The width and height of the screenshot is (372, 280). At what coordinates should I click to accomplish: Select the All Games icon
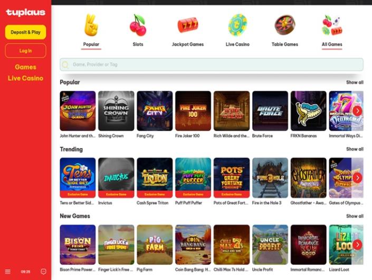pos(332,25)
